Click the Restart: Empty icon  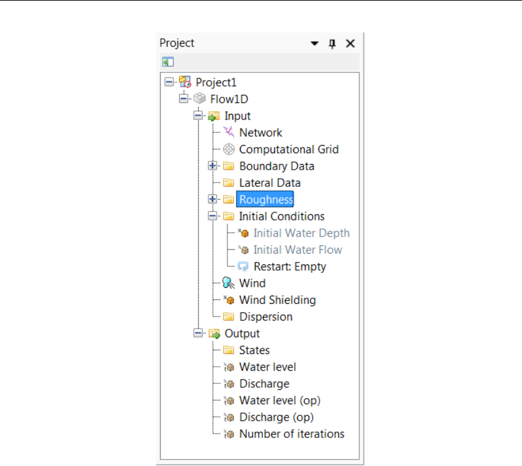tap(243, 266)
